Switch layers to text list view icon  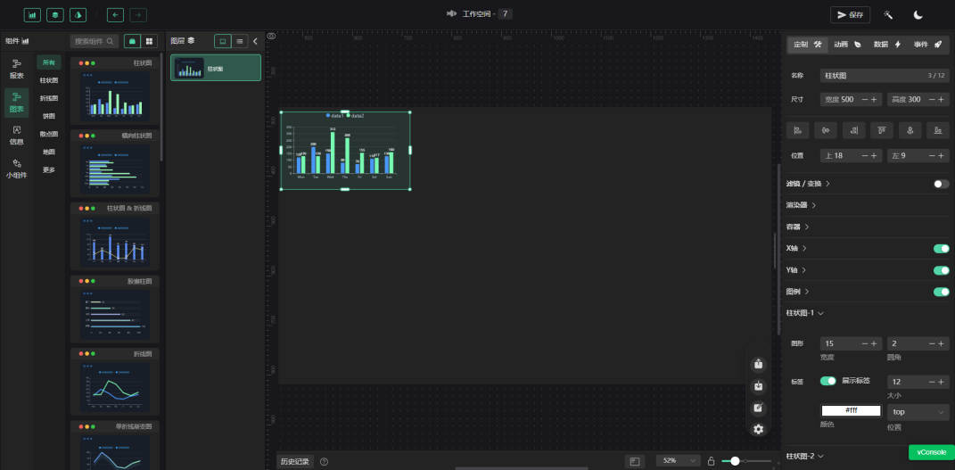pyautogui.click(x=240, y=41)
